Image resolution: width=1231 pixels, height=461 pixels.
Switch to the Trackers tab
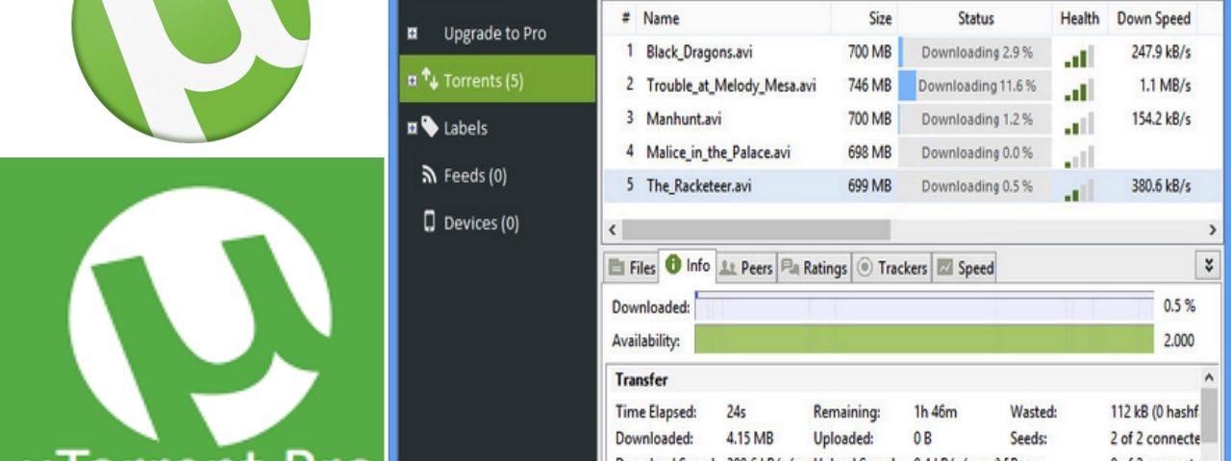[892, 268]
